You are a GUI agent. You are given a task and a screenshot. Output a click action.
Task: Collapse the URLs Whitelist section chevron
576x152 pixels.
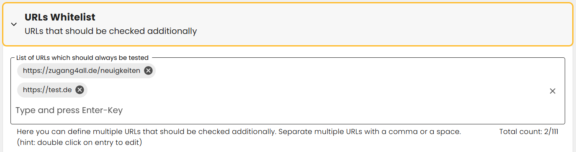click(x=14, y=24)
